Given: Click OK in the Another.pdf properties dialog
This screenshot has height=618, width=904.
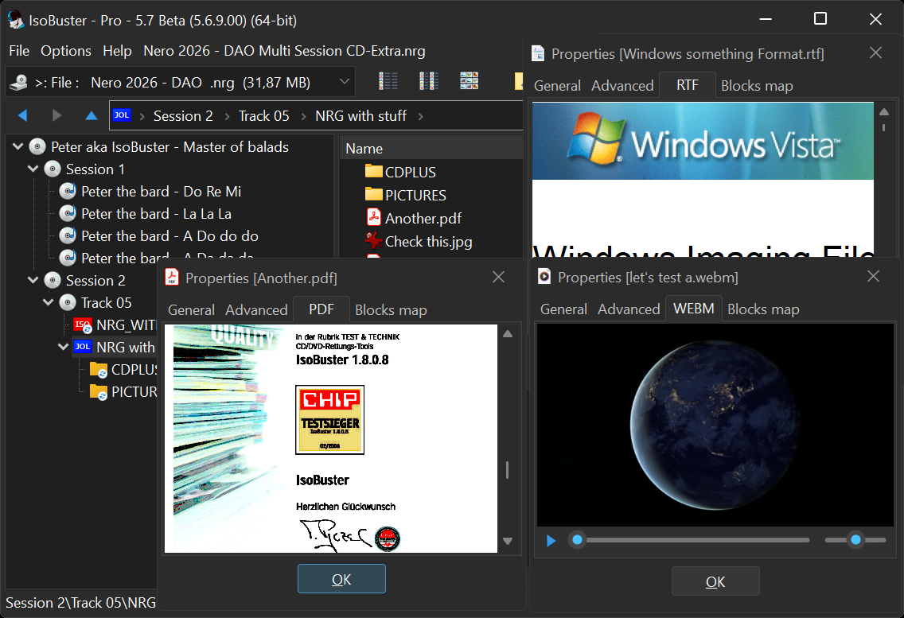Looking at the screenshot, I should (x=341, y=579).
